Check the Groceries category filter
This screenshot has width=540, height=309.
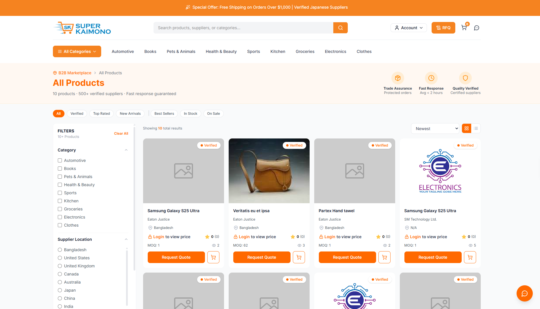tap(60, 209)
